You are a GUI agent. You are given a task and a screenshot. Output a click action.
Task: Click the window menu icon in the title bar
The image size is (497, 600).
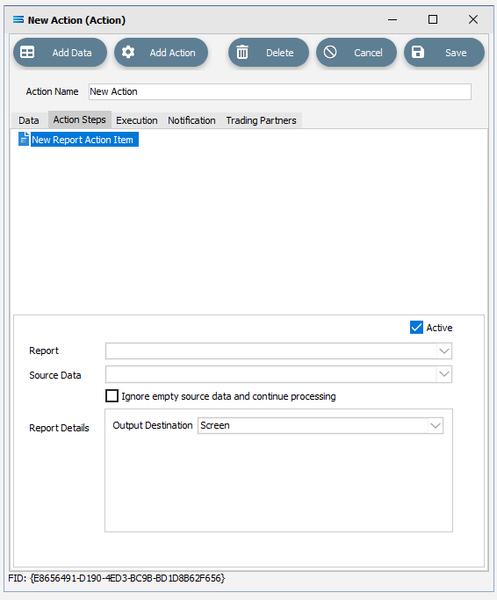[18, 19]
